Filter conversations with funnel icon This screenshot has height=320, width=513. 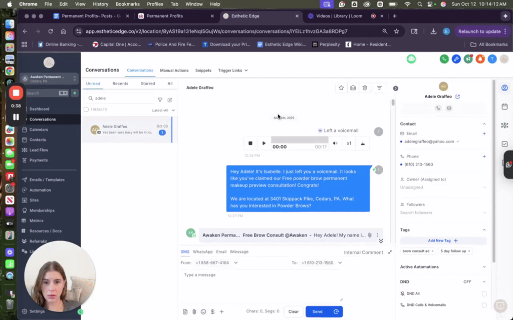click(160, 100)
